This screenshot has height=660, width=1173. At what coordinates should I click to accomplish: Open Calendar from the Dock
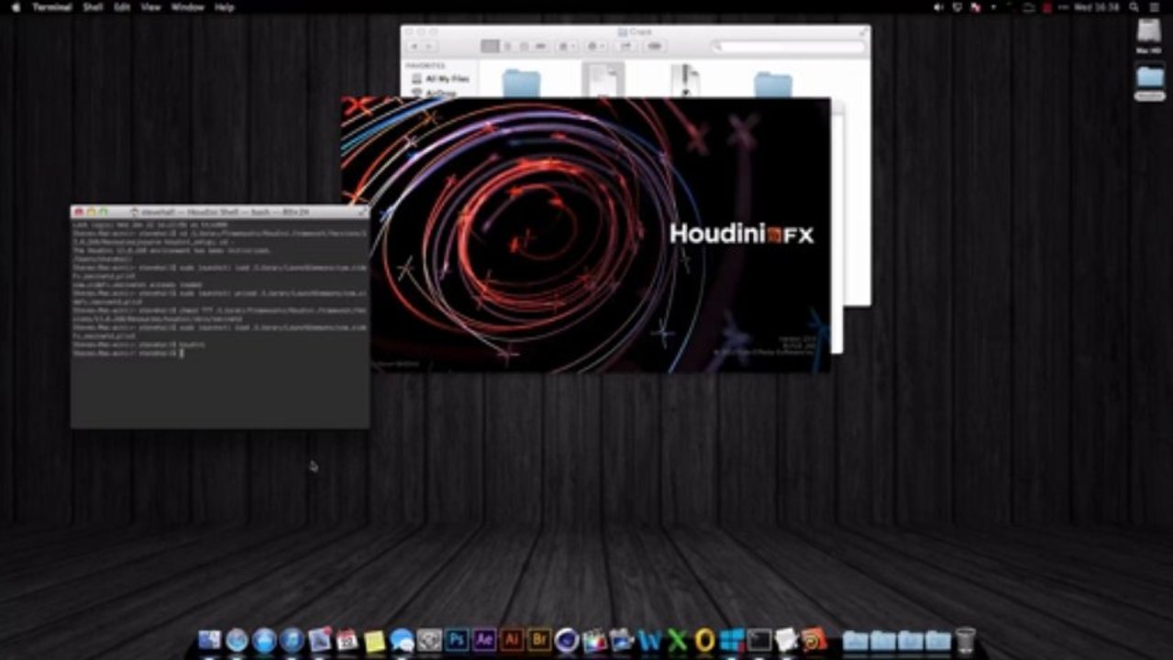pos(347,639)
